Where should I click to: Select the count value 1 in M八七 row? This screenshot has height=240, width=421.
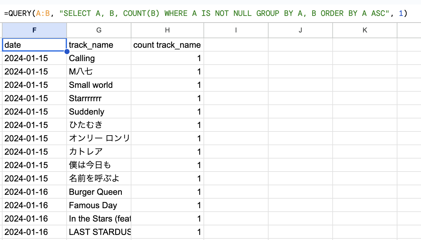(x=167, y=72)
